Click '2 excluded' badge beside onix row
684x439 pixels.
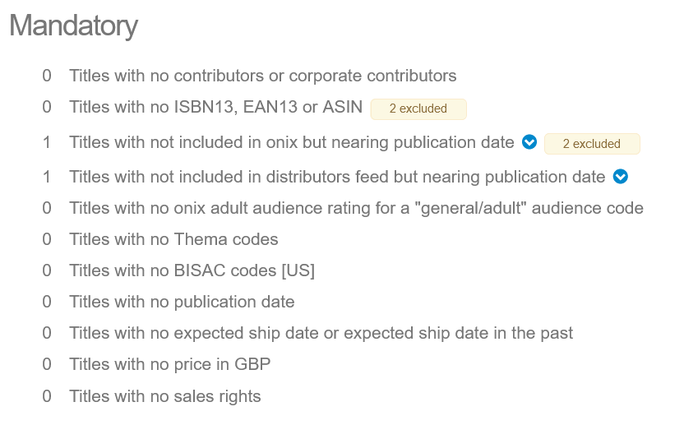(592, 144)
